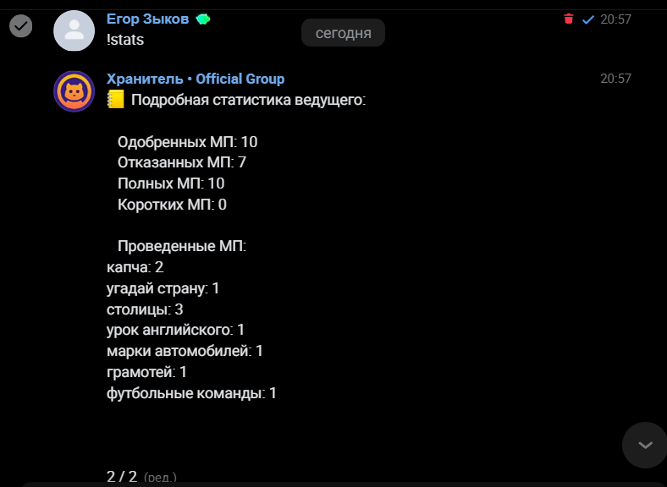Click the 'Отказанных МП: 7' line
This screenshot has width=667, height=487.
click(x=181, y=162)
